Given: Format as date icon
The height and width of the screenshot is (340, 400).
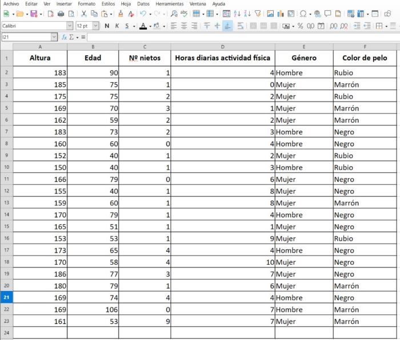Looking at the screenshot, I should pyautogui.click(x=321, y=26).
